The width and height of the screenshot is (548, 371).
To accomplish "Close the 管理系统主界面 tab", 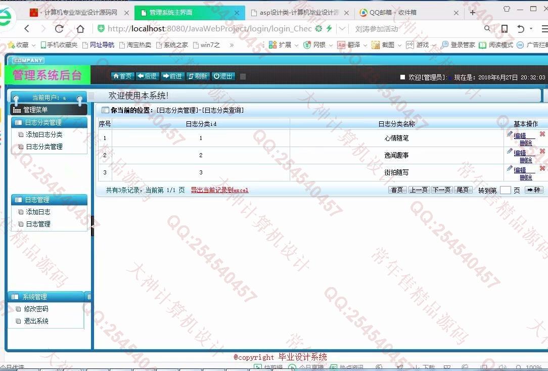I will [237, 13].
